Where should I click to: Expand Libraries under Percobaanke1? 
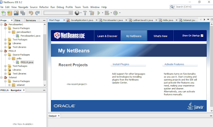click(x=5, y=44)
